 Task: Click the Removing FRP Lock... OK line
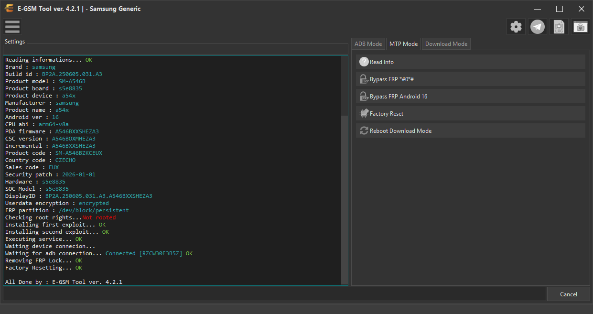coord(43,260)
